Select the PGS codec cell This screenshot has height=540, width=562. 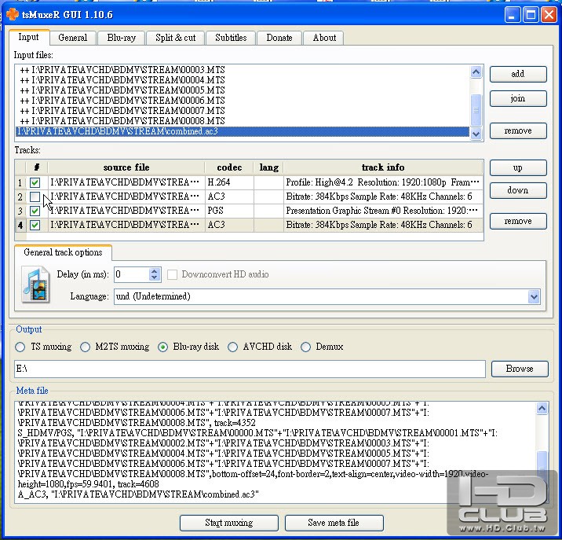click(229, 211)
